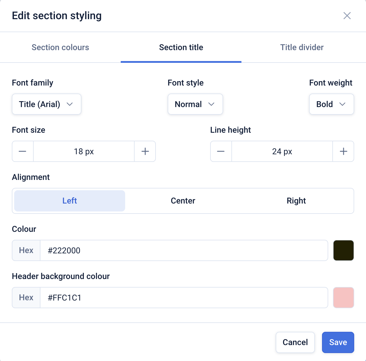This screenshot has width=366, height=361.
Task: Go to the Section title tab
Action: [x=181, y=47]
